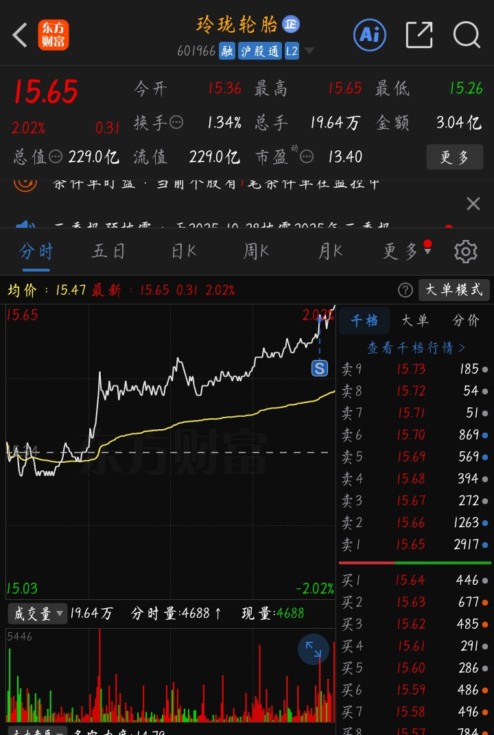Image resolution: width=494 pixels, height=735 pixels.
Task: Tap the L2 tag
Action: (x=292, y=51)
